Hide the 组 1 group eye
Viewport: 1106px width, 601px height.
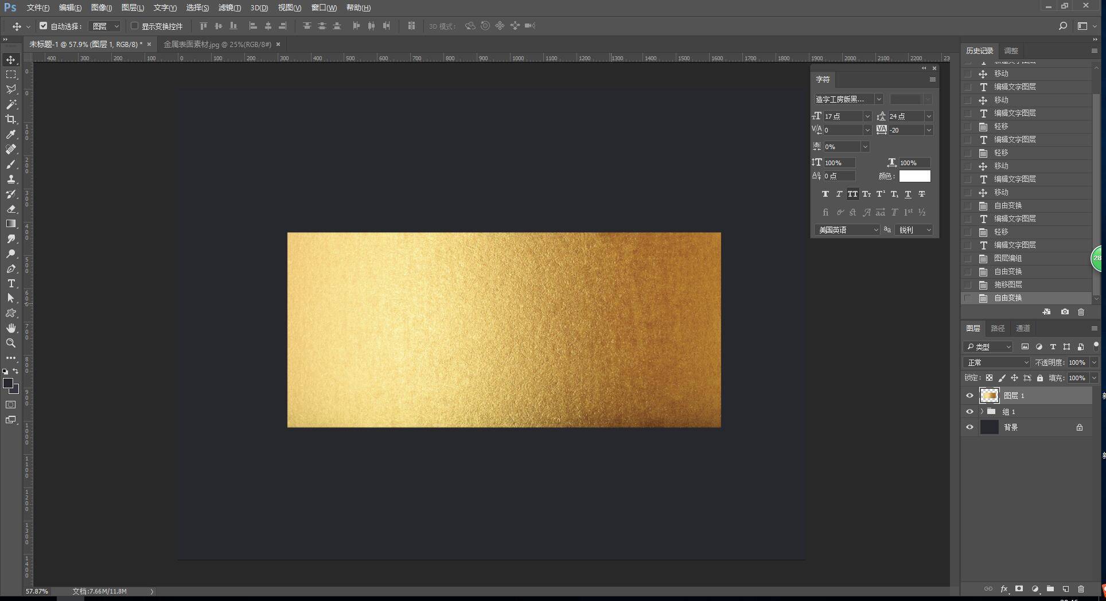click(969, 412)
